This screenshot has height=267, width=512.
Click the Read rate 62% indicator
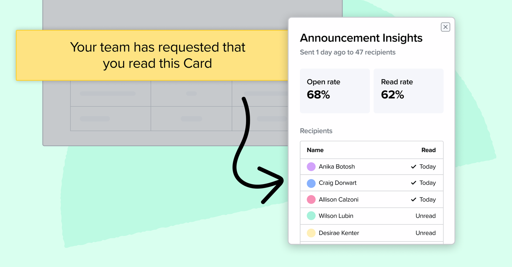click(x=408, y=91)
